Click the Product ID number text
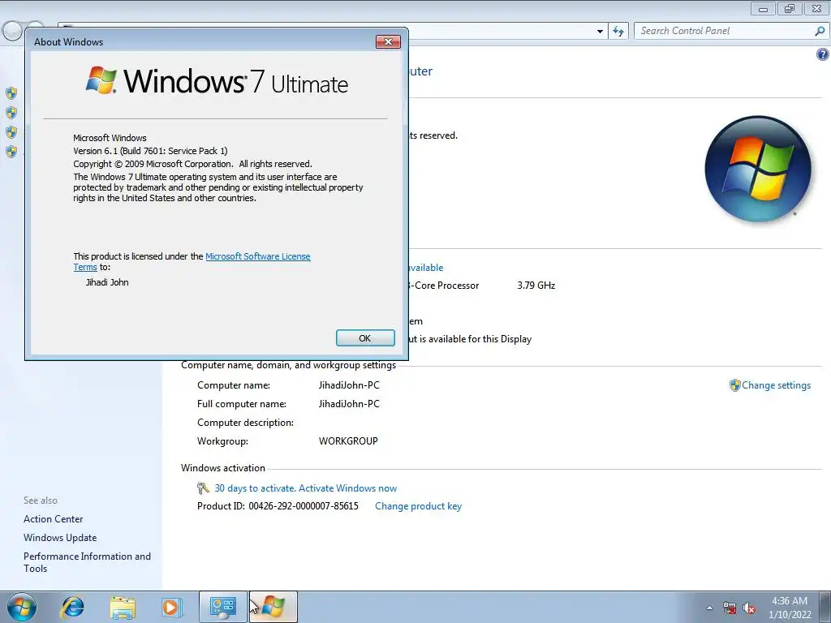The height and width of the screenshot is (623, 831). click(x=304, y=506)
